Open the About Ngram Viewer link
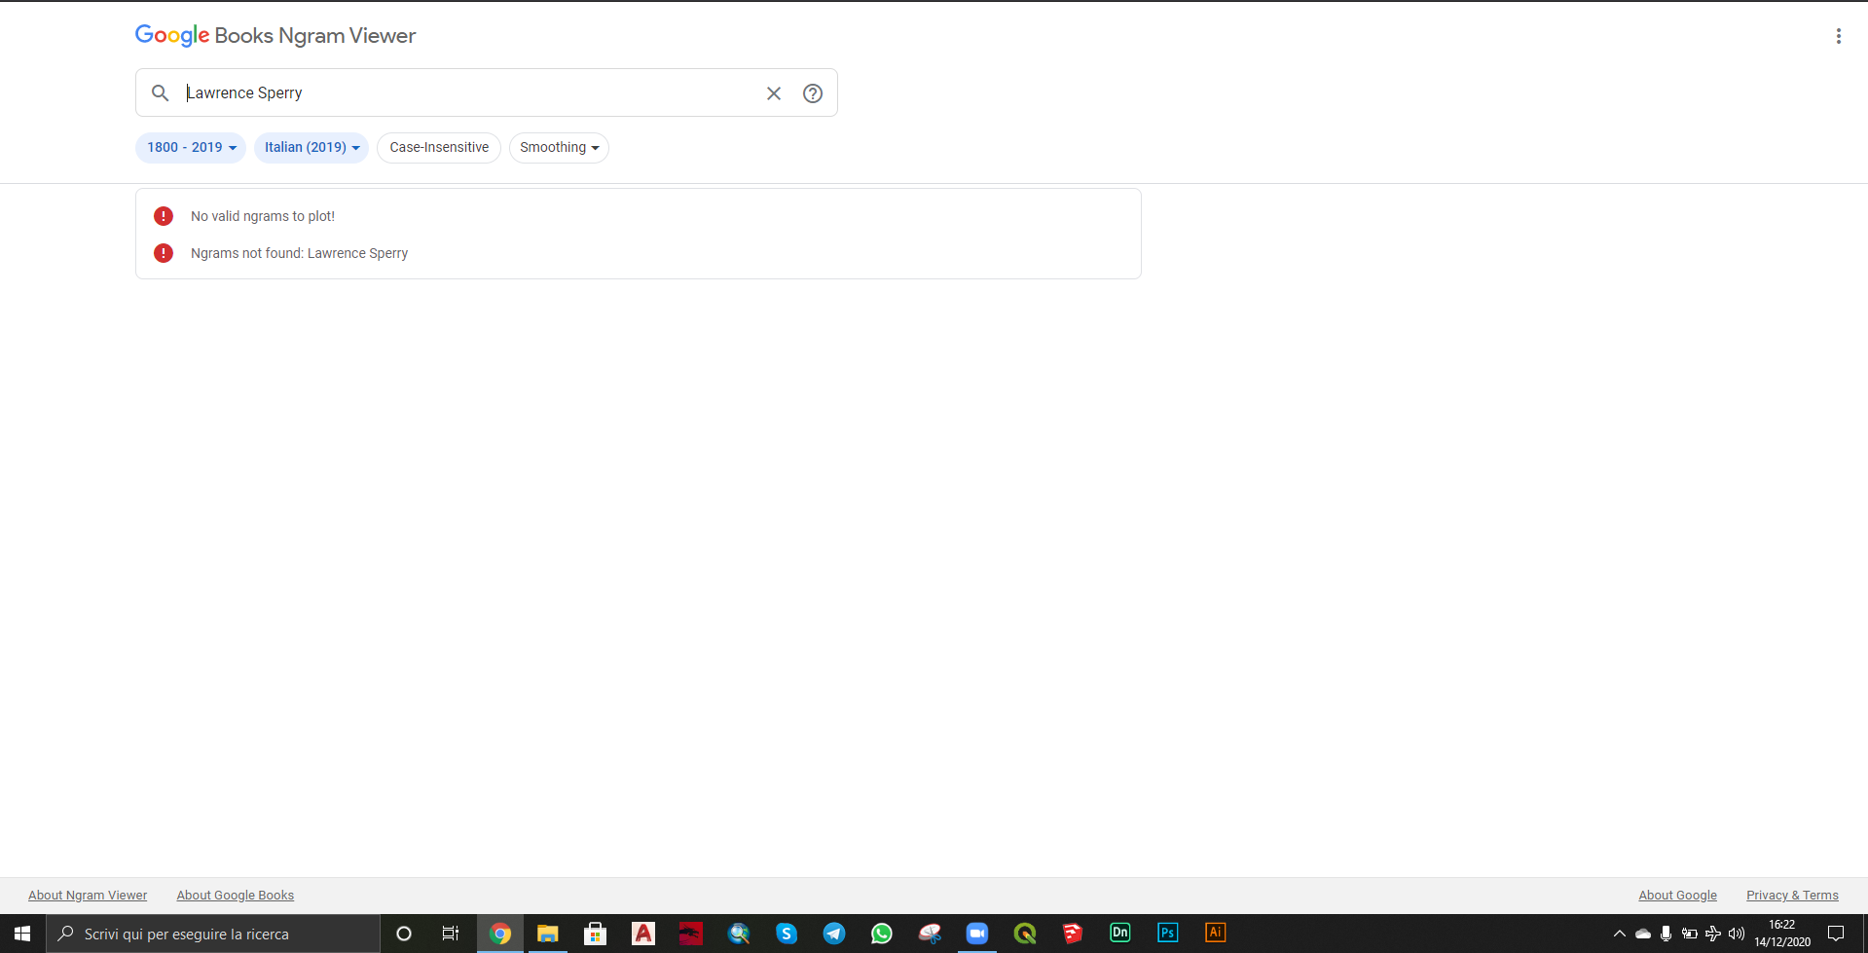1868x953 pixels. 88,896
